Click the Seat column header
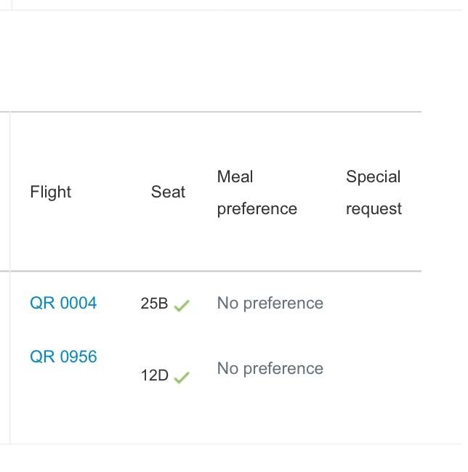This screenshot has height=472, width=468. [x=168, y=192]
